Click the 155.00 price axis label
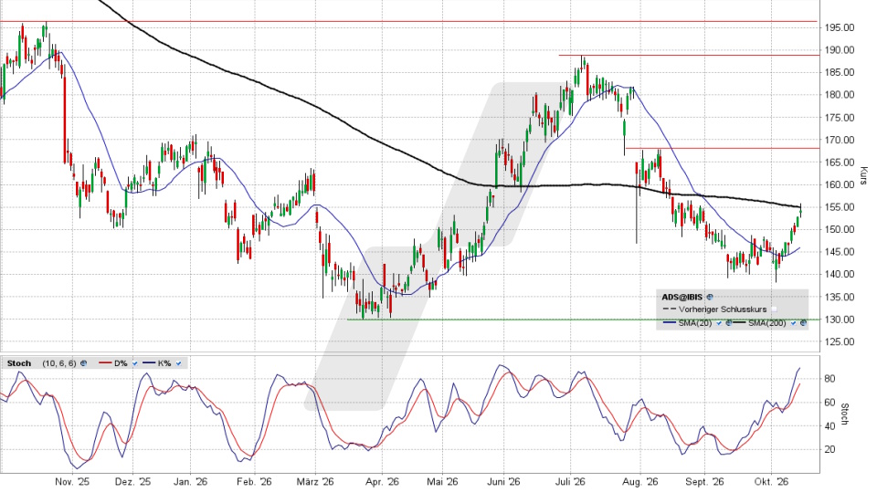 (840, 207)
